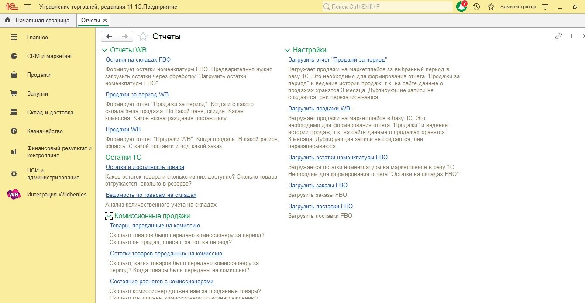
Task: Click the Финансовый результат chart icon
Action: tap(14, 152)
